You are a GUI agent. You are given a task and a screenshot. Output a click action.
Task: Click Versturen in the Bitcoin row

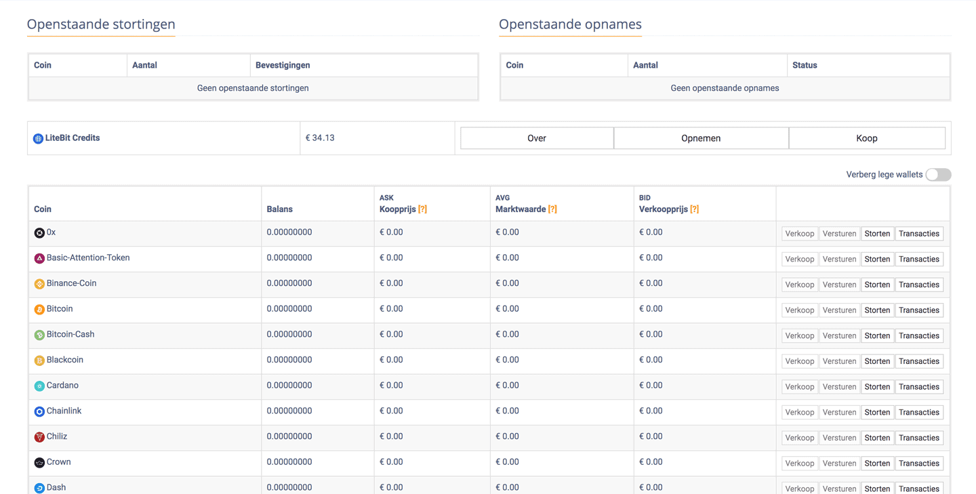click(839, 310)
